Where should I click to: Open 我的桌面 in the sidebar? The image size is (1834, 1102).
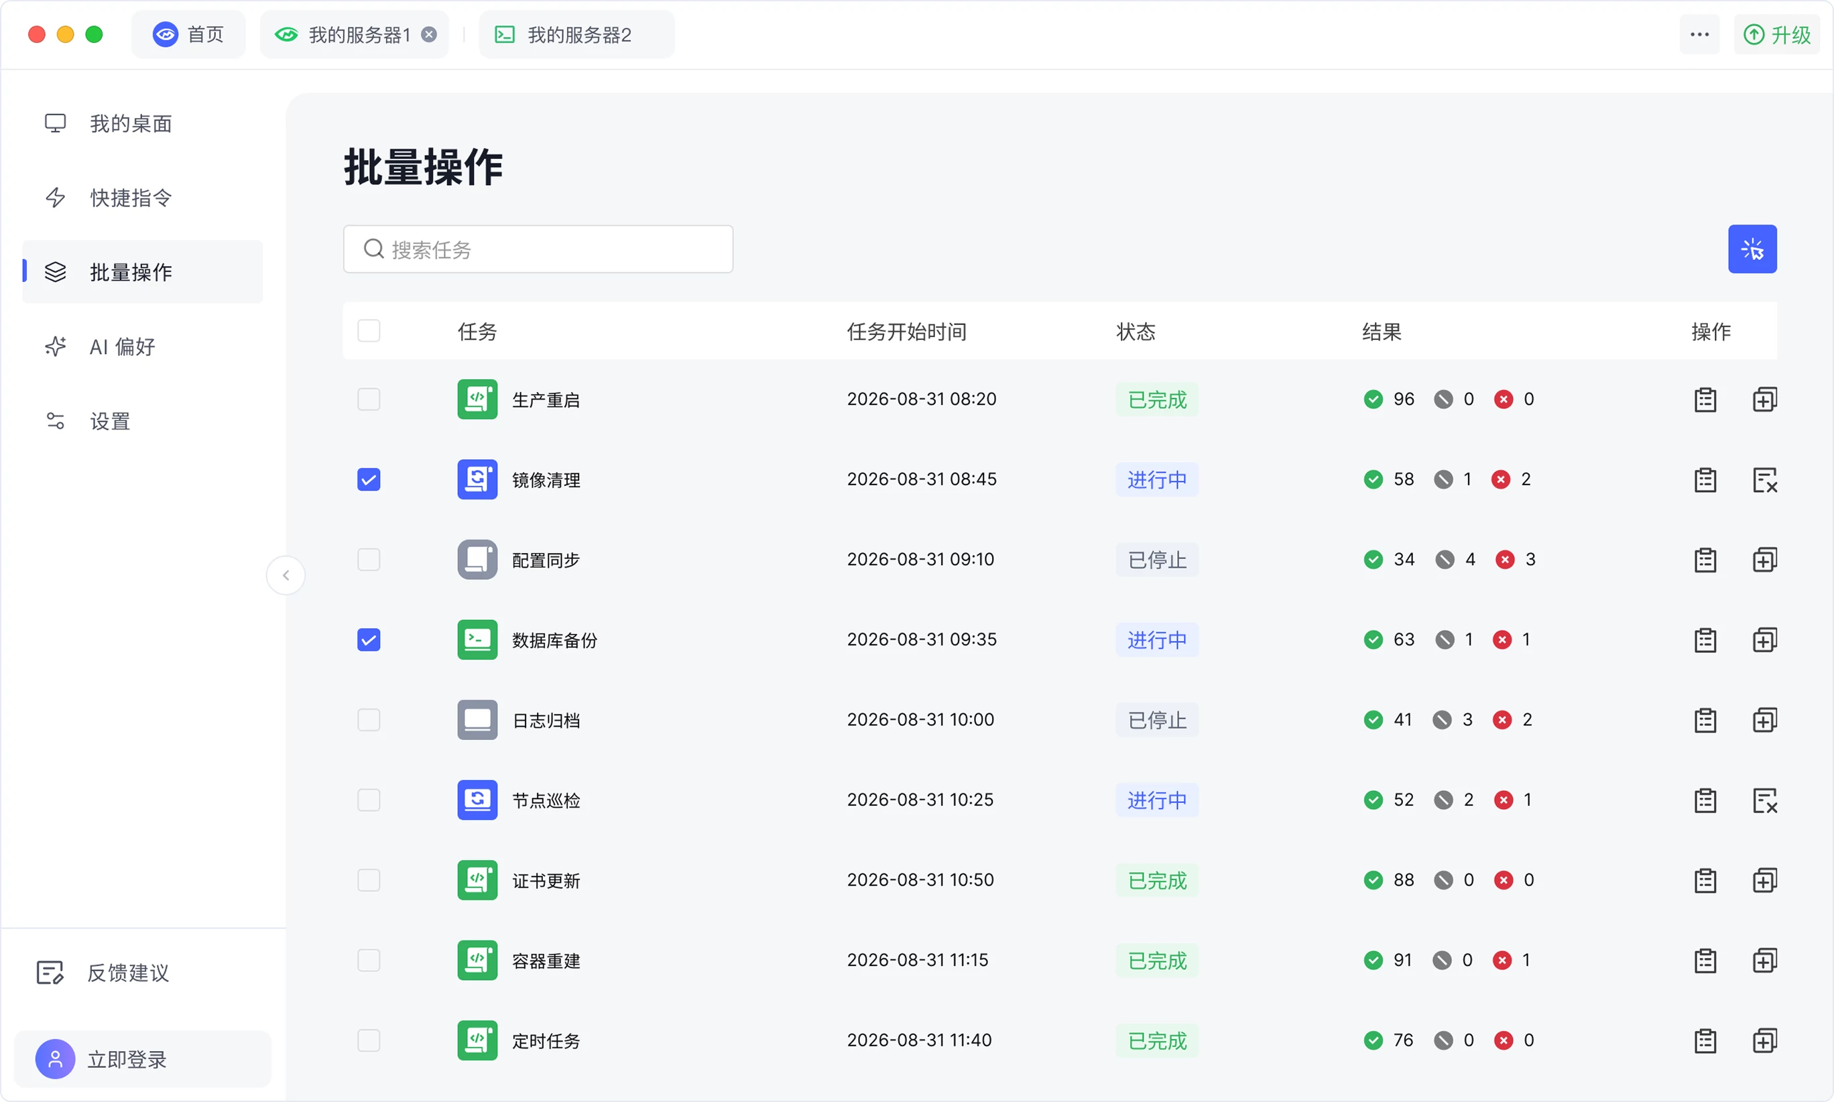pyautogui.click(x=143, y=123)
